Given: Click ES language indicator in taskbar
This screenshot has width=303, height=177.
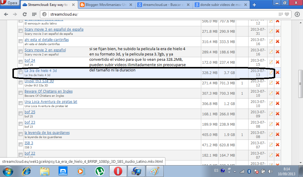Looking at the screenshot, I should 216,171.
